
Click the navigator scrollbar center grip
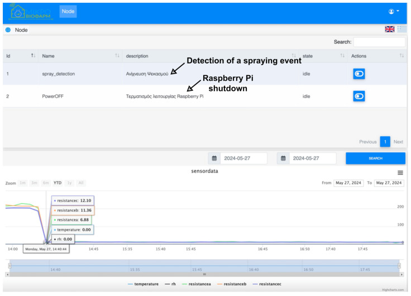[x=204, y=275]
